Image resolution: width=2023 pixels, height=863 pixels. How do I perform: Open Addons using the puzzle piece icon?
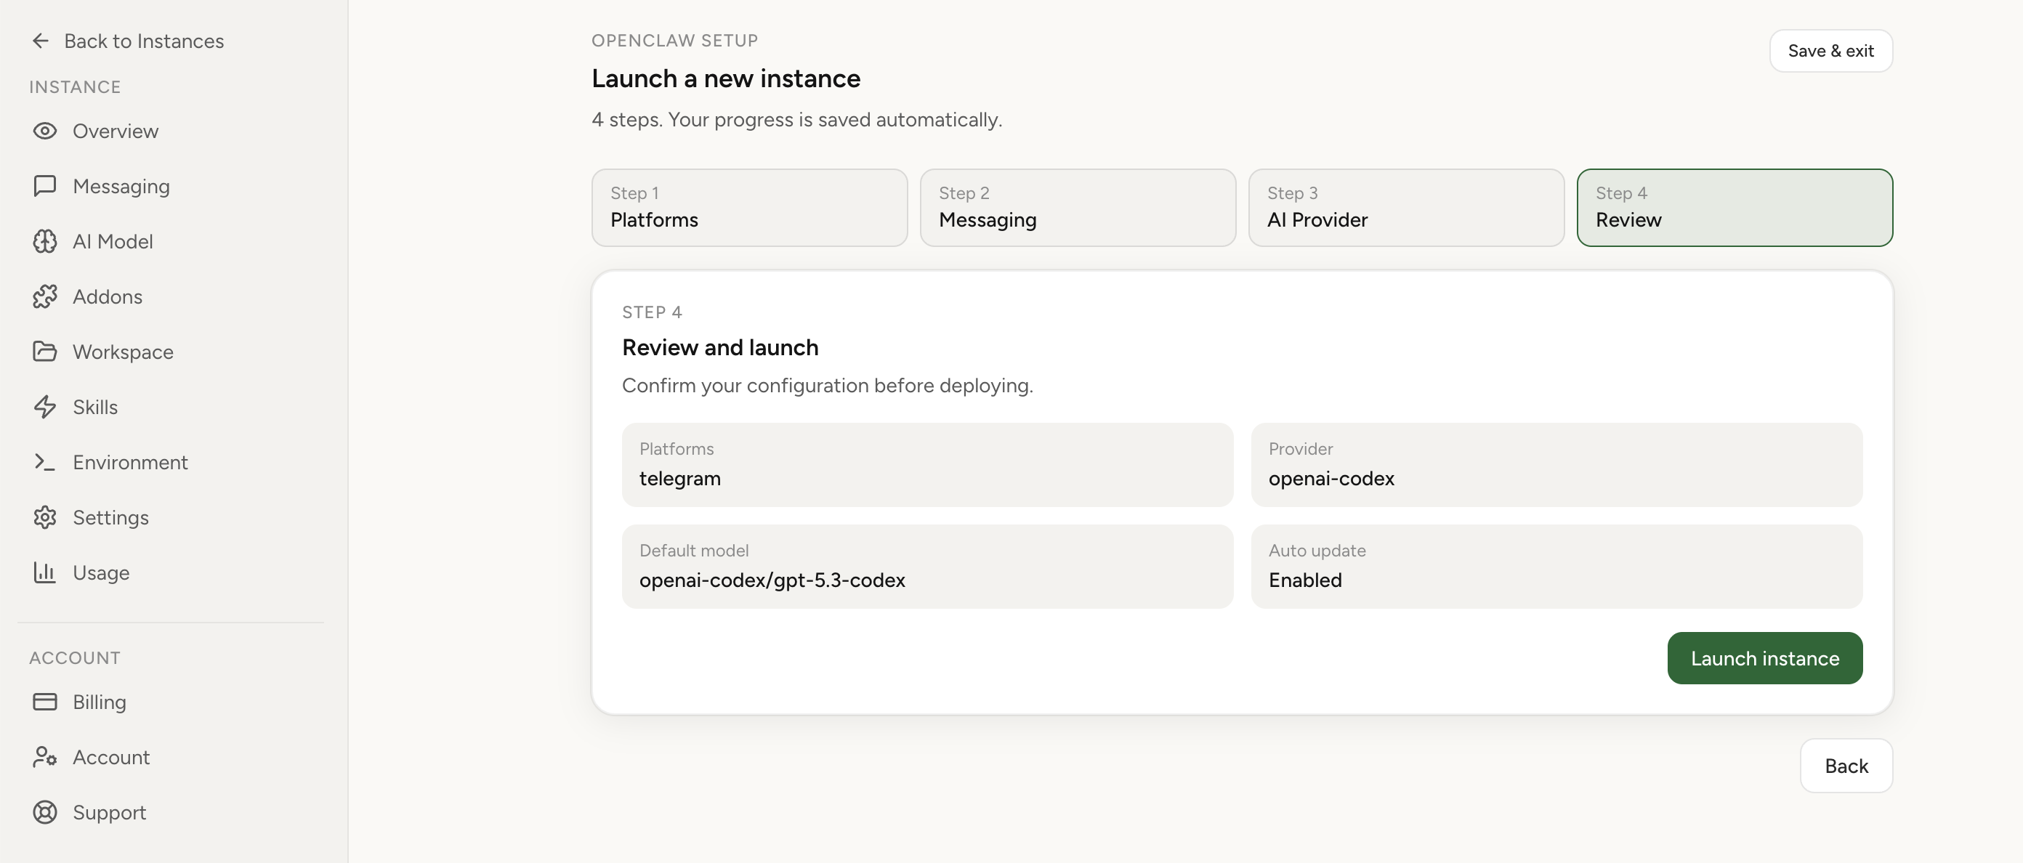(45, 296)
